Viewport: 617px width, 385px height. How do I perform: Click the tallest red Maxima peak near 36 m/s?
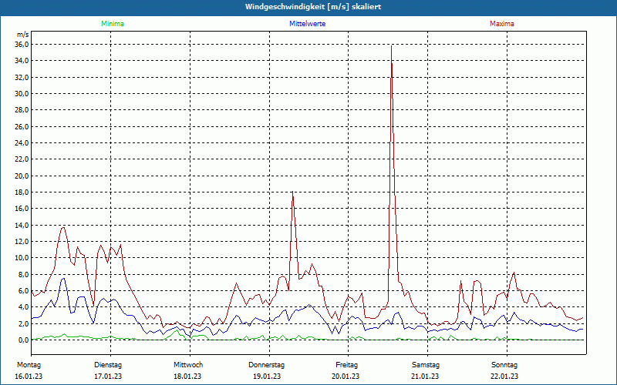click(392, 47)
